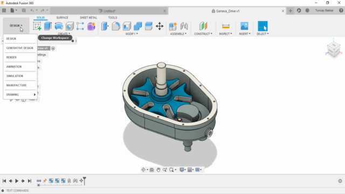Click the Orbit navigation icon
Viewport: 345px width, 194px height.
click(143, 170)
